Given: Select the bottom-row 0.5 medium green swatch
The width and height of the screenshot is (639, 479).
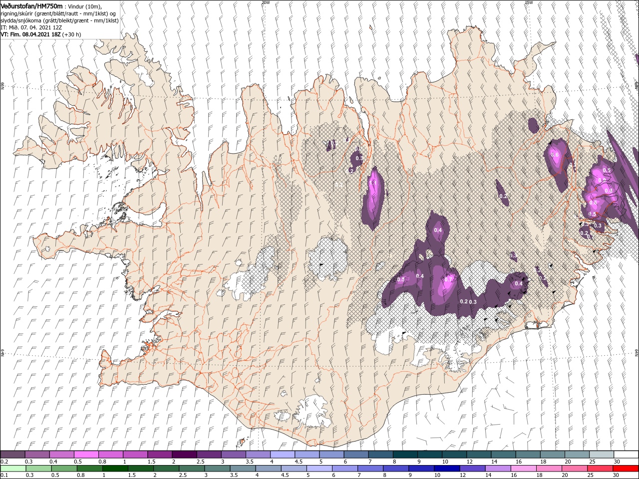Looking at the screenshot, I should [x=64, y=469].
